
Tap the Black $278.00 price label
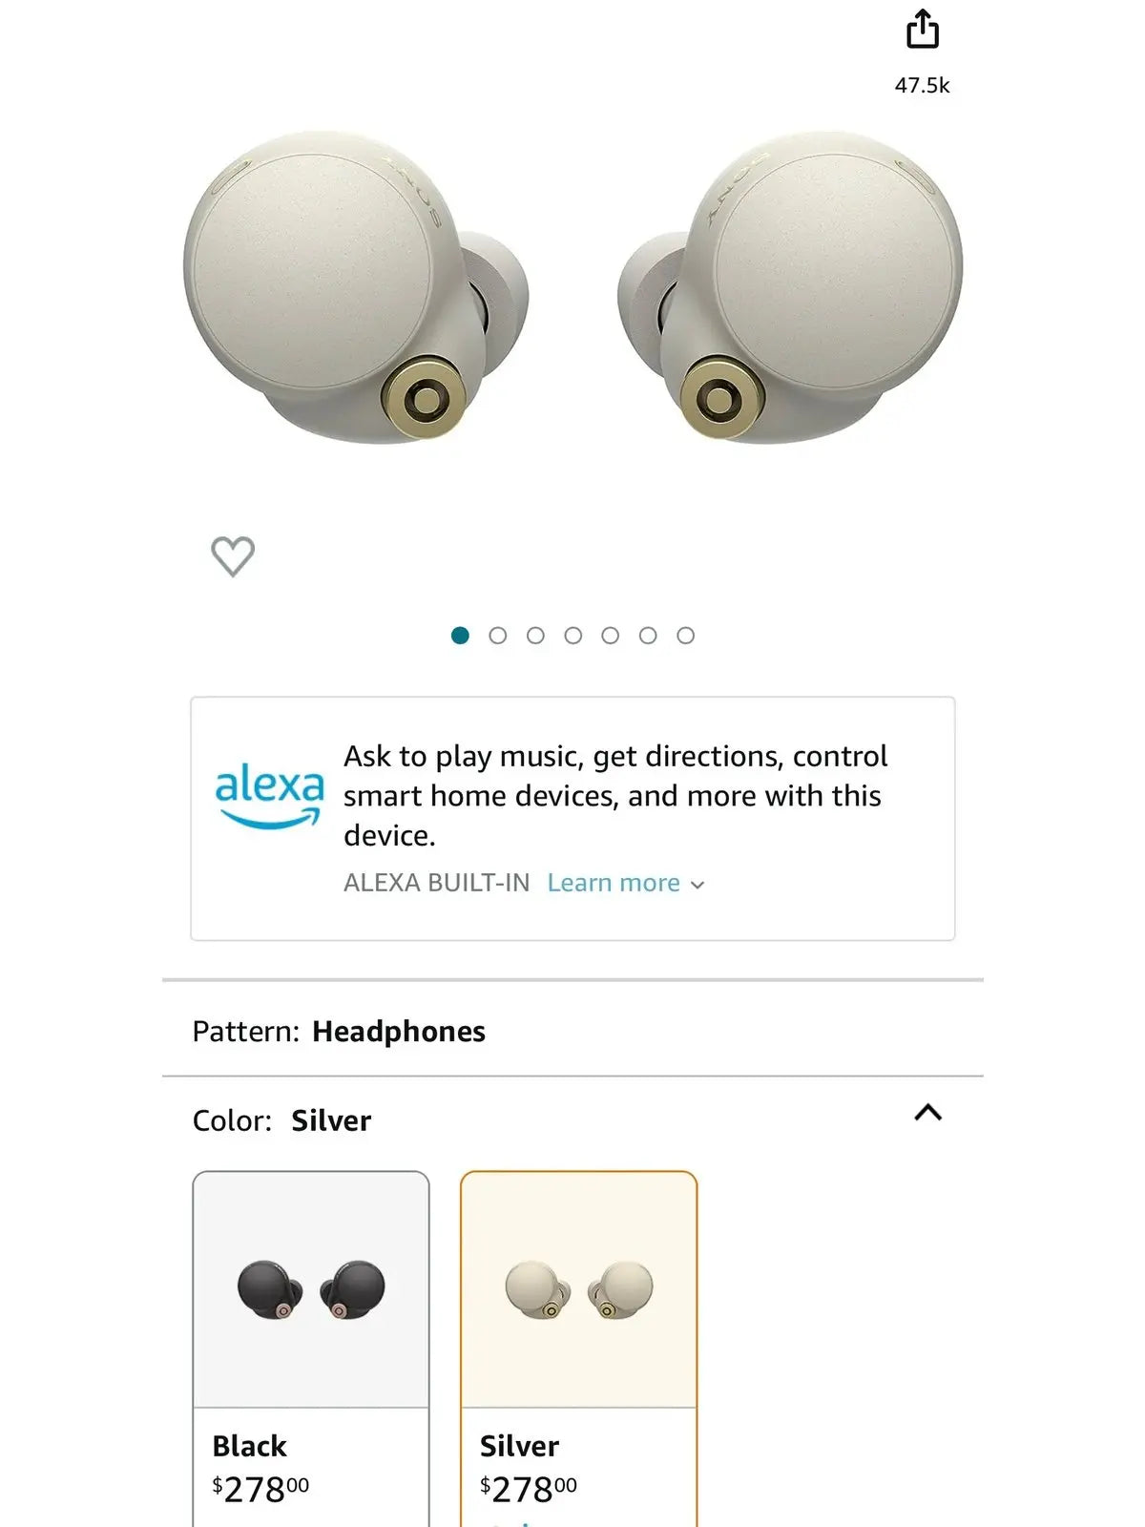[260, 1489]
